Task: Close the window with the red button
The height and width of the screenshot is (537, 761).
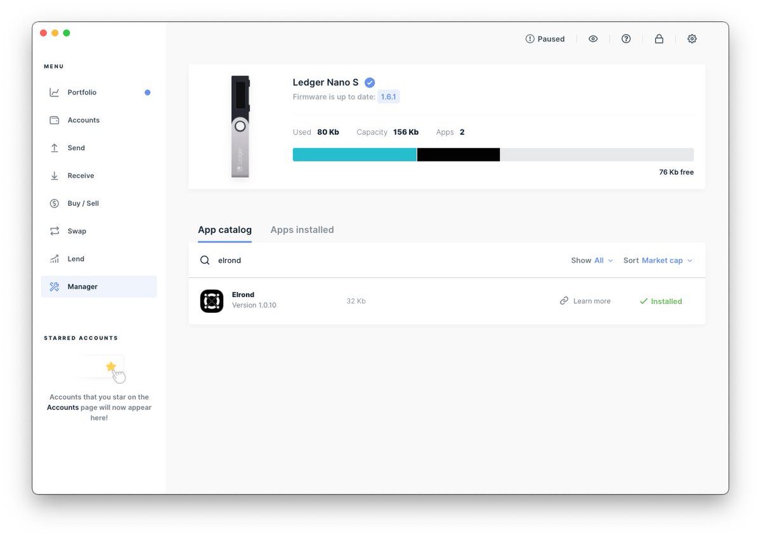Action: [44, 33]
